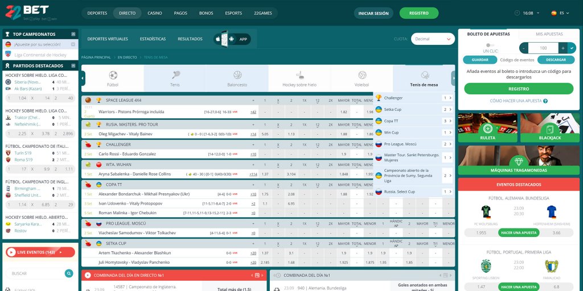Click the DESCARGAR button
583x291 pixels.
tap(556, 60)
